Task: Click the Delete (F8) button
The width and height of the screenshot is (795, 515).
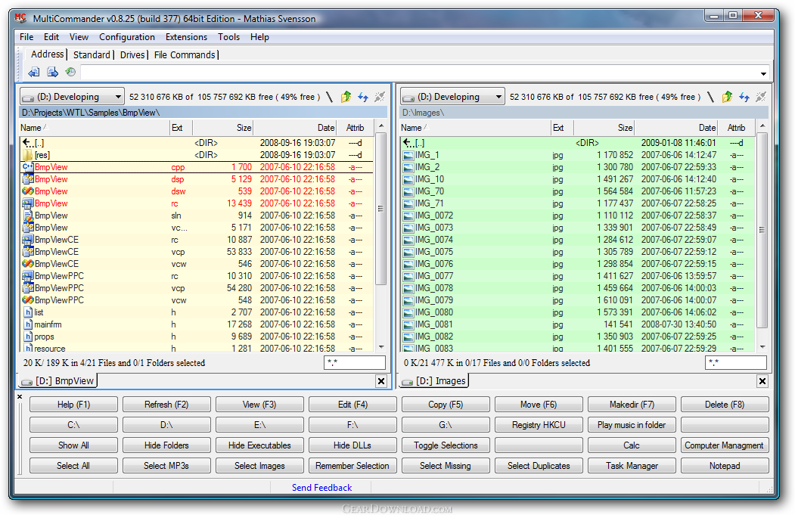Action: coord(725,404)
